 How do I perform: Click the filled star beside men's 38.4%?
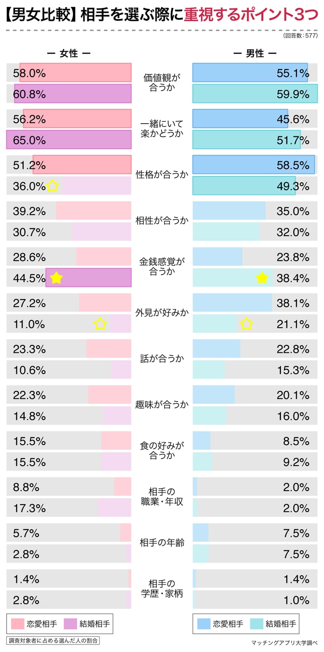(262, 278)
